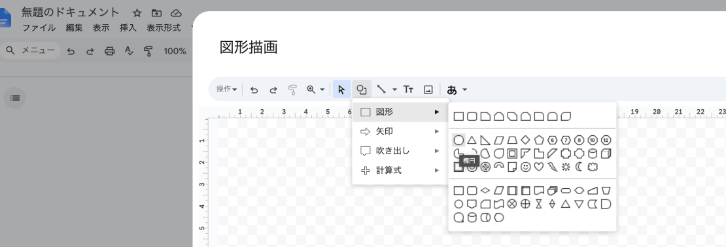Pick the hexagon shape labeled 6
726x247 pixels.
[553, 140]
